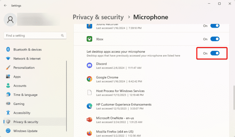Screen dimensions: 235x137
Task: Click the sidebar navigation scrollbar
Action: pyautogui.click(x=66, y=96)
